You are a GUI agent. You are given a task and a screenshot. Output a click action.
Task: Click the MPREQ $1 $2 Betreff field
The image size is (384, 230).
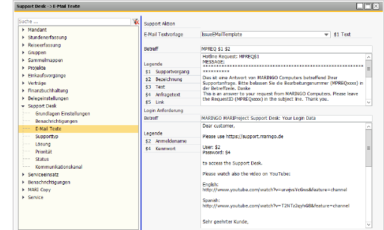pos(287,49)
